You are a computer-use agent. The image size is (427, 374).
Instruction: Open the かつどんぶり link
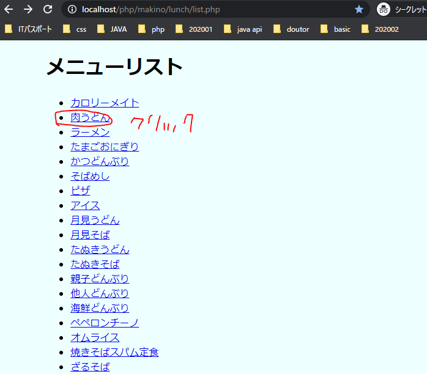100,161
